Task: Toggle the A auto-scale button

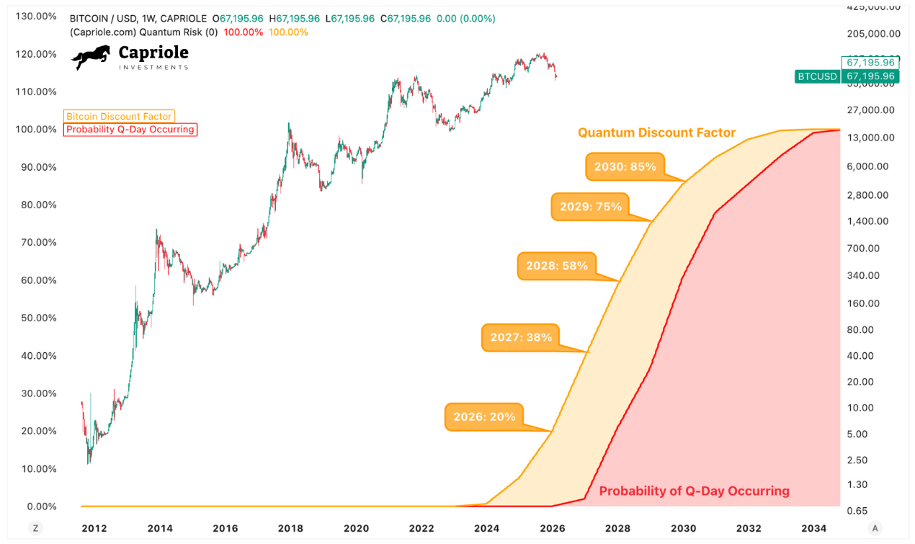Action: (875, 528)
